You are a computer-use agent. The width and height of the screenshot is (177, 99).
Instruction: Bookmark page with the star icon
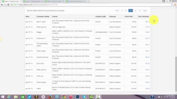pyautogui.click(x=172, y=5)
